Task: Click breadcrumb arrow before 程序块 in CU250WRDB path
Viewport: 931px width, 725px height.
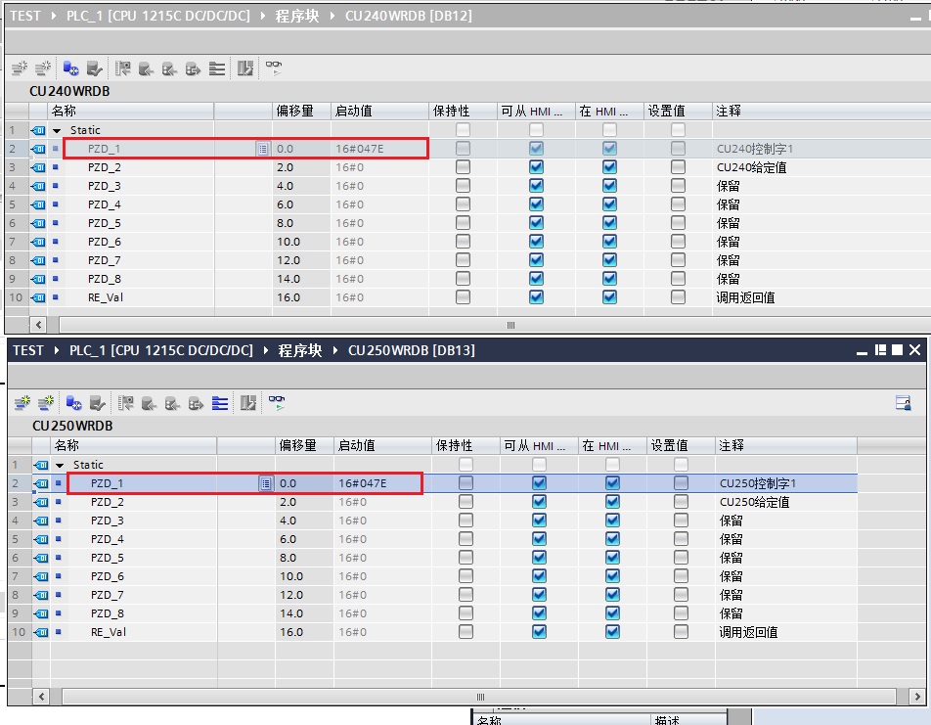Action: pos(266,350)
